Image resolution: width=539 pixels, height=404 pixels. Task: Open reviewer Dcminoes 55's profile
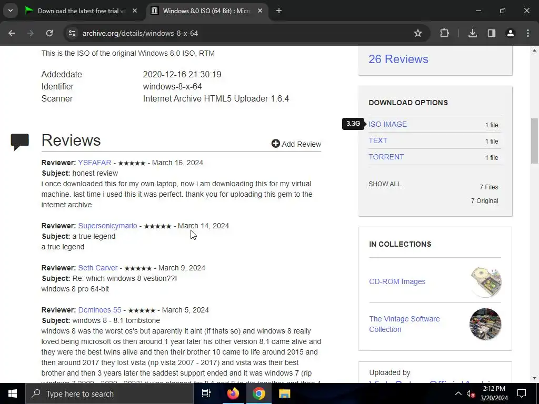tap(99, 310)
